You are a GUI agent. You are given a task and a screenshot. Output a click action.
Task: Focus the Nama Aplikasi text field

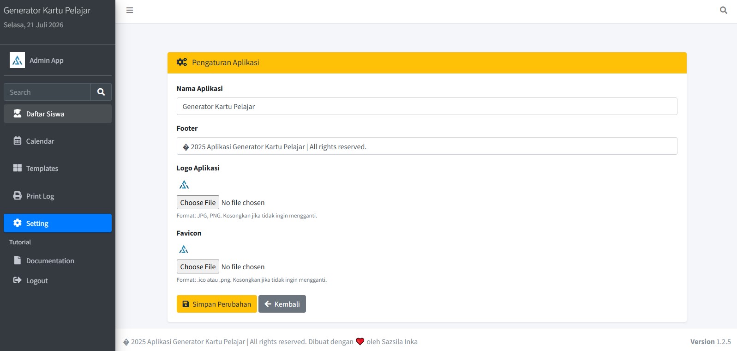point(427,106)
